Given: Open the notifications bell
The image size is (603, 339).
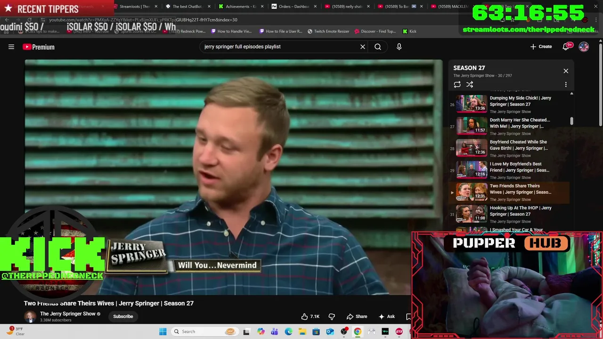Looking at the screenshot, I should pos(567,46).
